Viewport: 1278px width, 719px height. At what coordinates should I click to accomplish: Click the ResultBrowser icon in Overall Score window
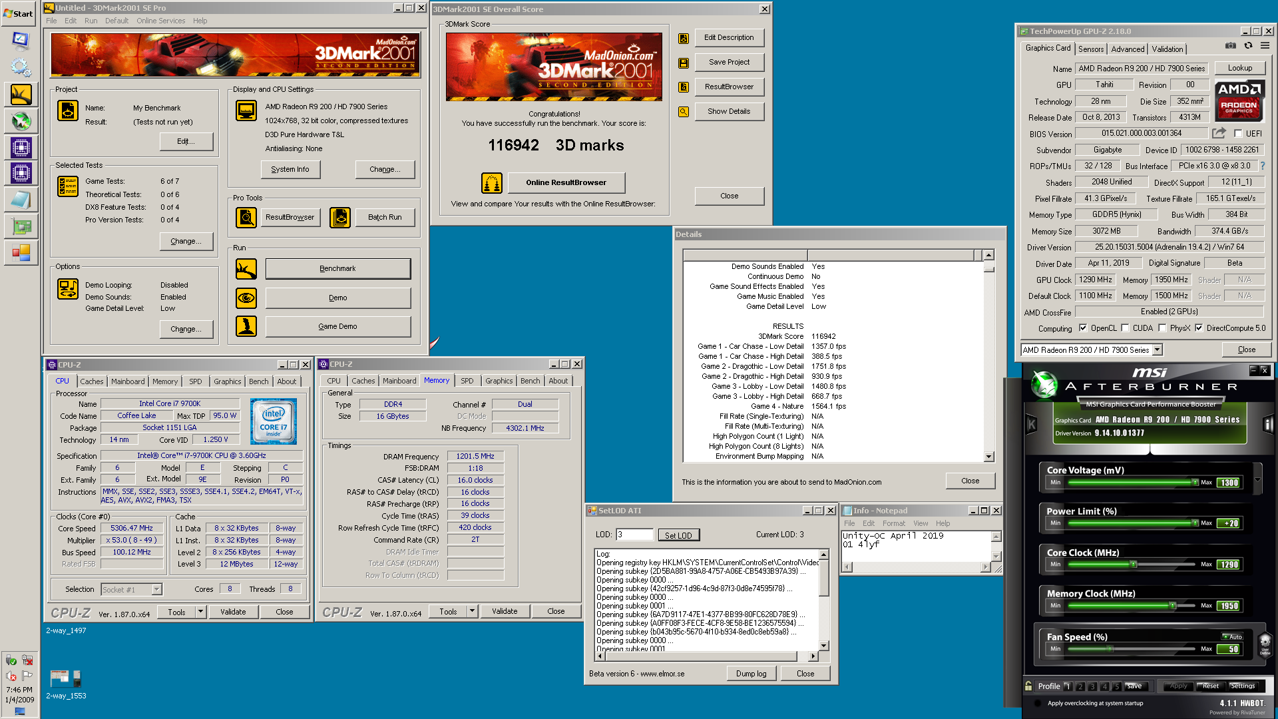point(684,87)
